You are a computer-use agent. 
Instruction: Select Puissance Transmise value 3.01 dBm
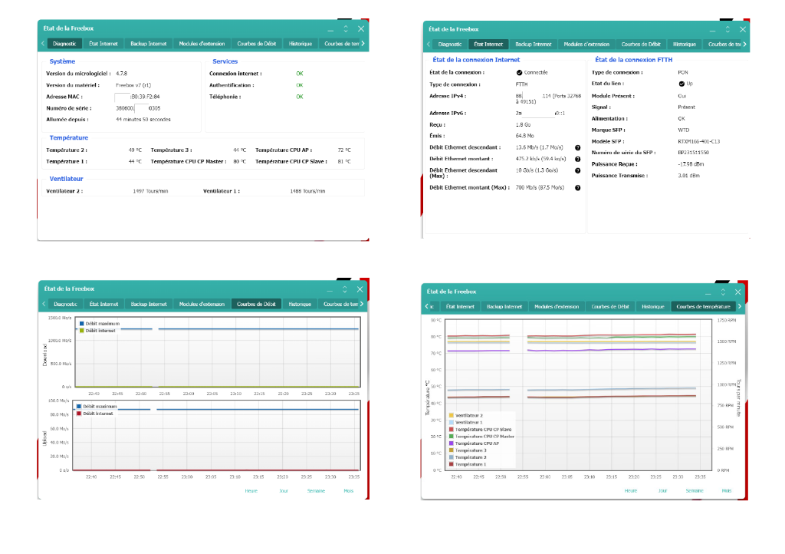pyautogui.click(x=689, y=176)
